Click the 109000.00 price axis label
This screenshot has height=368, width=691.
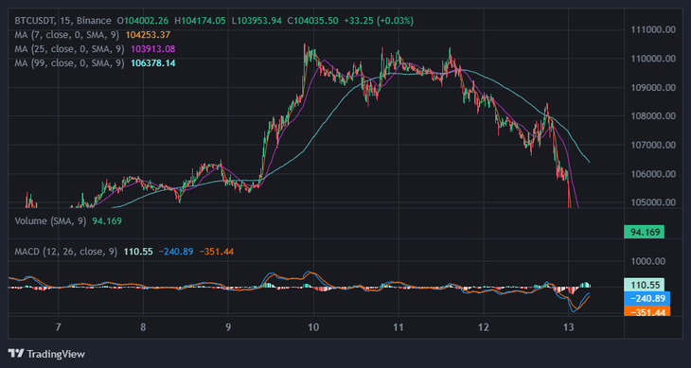(653, 88)
